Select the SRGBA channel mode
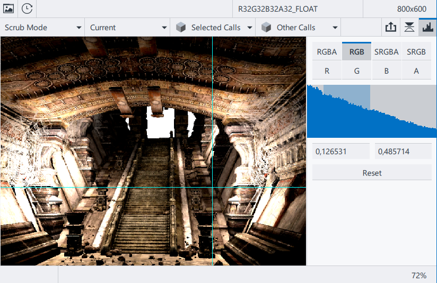The image size is (437, 283). tap(387, 52)
